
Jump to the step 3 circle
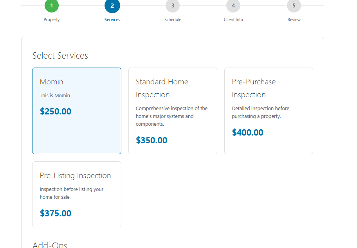click(173, 6)
